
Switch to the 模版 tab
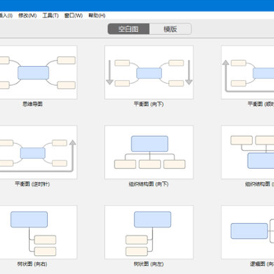(x=170, y=29)
